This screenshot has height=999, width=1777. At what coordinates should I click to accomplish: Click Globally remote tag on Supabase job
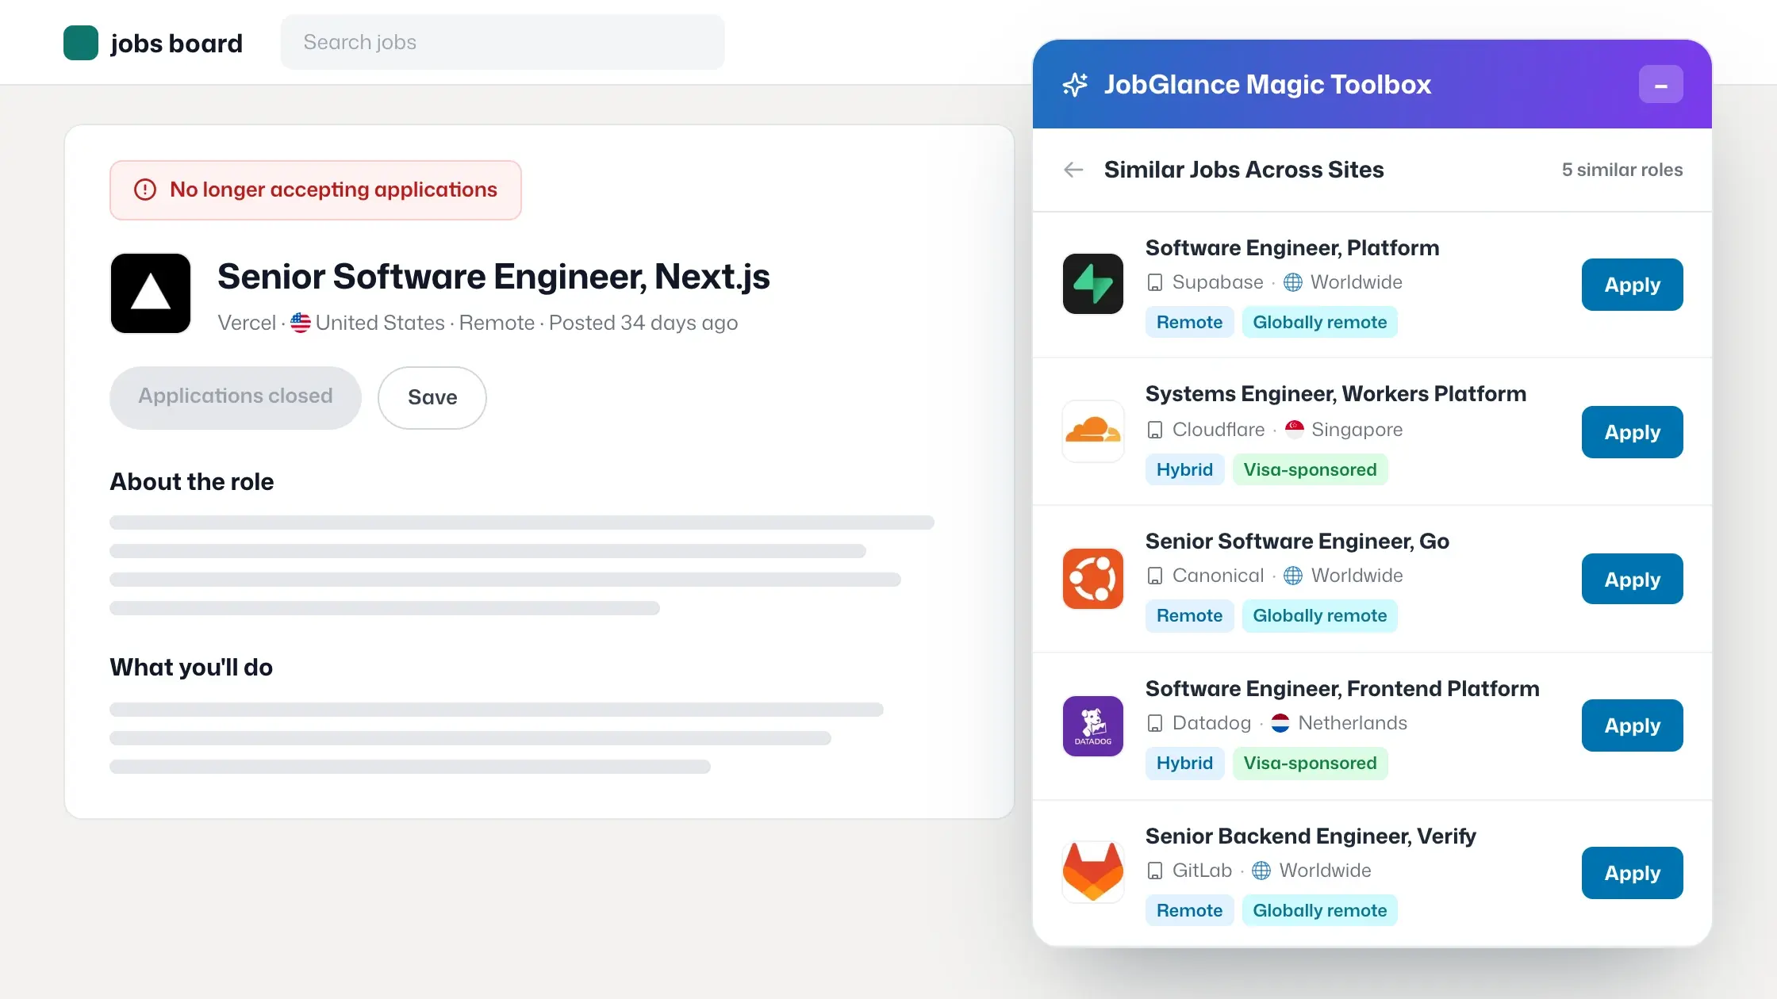pos(1319,323)
